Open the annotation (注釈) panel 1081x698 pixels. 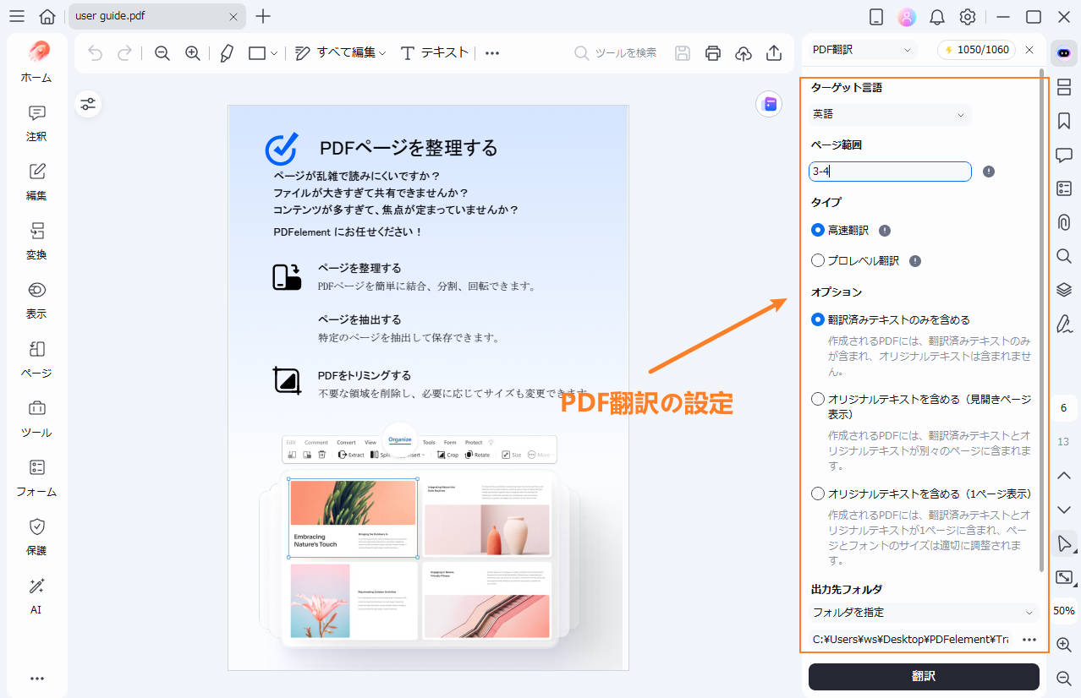(36, 123)
